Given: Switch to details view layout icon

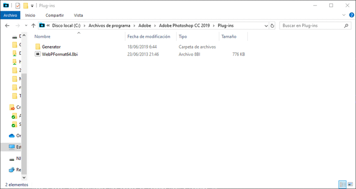Looking at the screenshot, I should 342,184.
